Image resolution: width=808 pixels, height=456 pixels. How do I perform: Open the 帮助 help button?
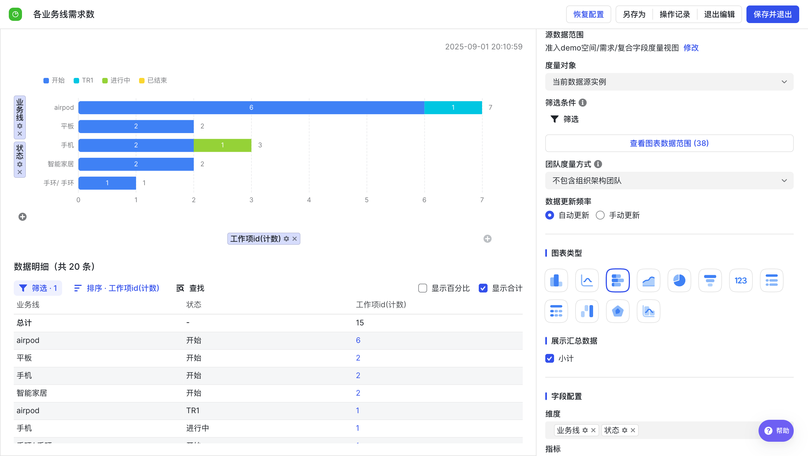point(776,431)
